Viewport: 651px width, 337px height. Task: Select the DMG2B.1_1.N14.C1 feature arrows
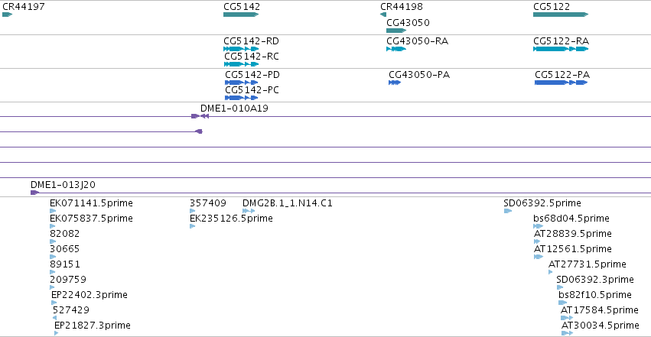(x=249, y=211)
